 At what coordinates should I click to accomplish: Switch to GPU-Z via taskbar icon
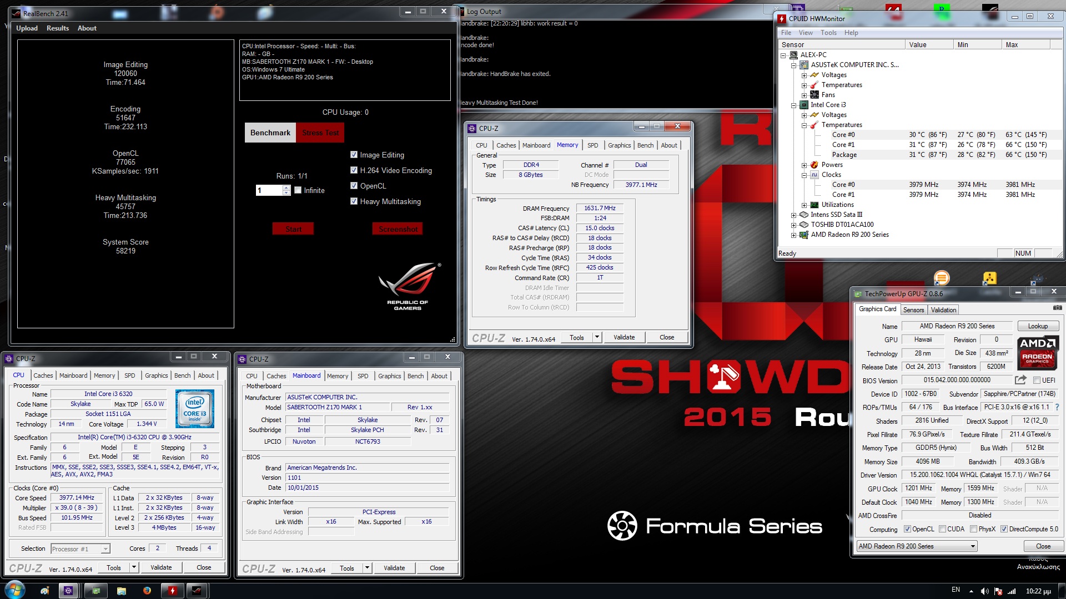[x=95, y=591]
